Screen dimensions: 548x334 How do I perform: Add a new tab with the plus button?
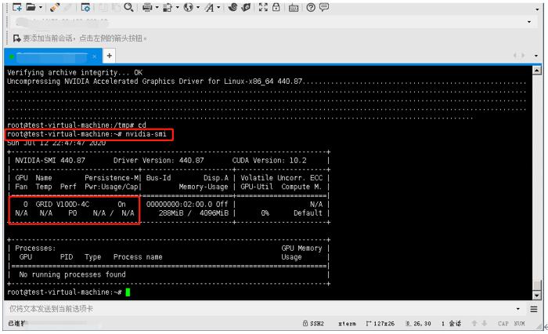pos(110,56)
